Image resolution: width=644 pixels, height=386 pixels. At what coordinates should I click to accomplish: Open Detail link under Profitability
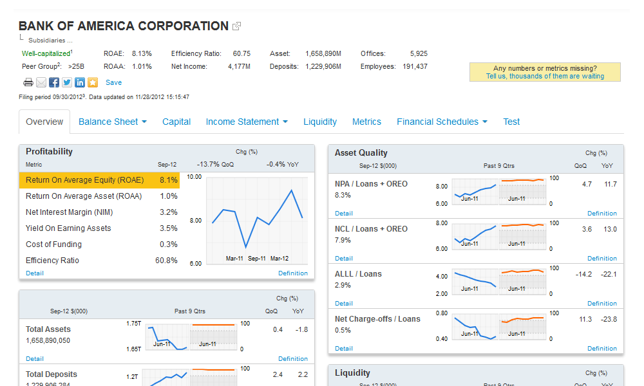[35, 273]
